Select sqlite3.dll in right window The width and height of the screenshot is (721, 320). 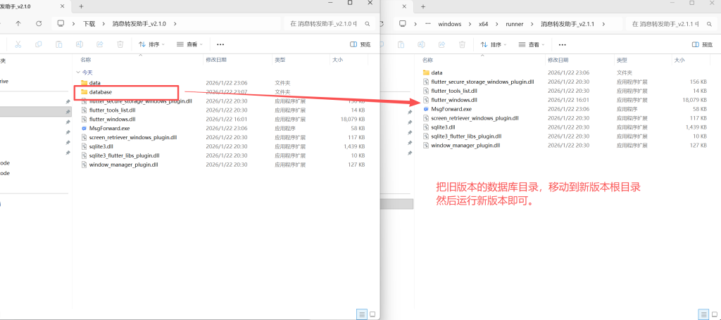click(439, 127)
